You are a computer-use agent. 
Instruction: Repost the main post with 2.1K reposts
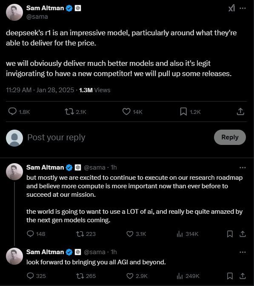[x=69, y=111]
